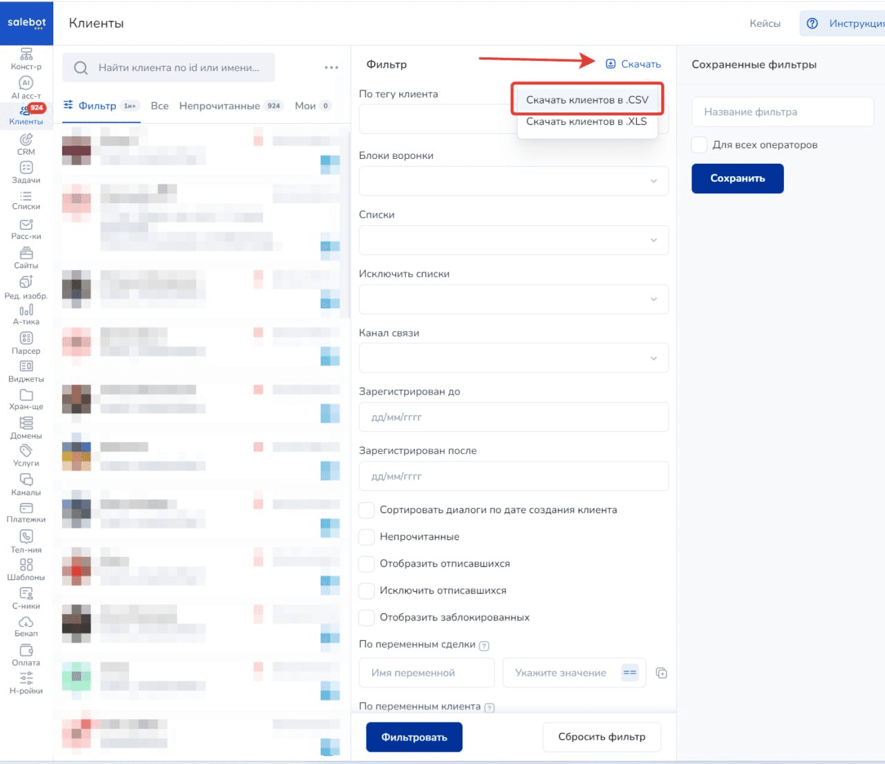The height and width of the screenshot is (764, 885).
Task: Open the CRM section in sidebar
Action: (26, 144)
